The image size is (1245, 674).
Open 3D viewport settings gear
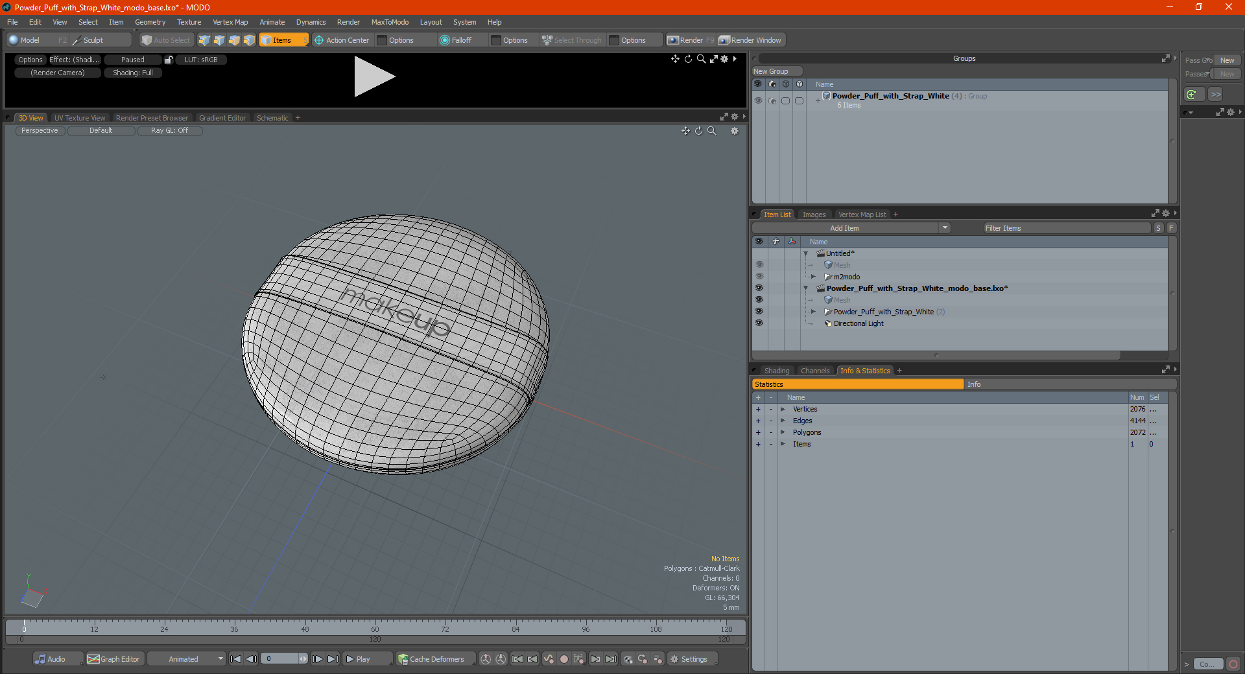click(735, 131)
